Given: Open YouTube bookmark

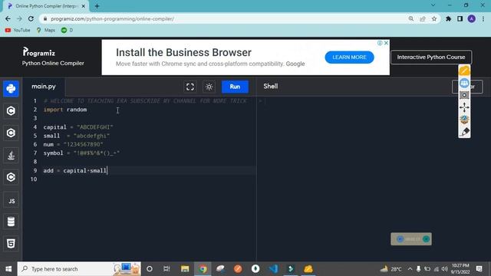Looking at the screenshot, I should coord(18,30).
